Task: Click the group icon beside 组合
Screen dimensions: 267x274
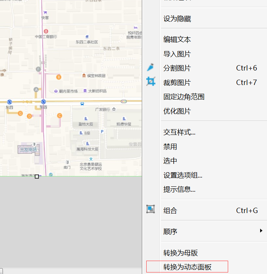Action: [150, 209]
